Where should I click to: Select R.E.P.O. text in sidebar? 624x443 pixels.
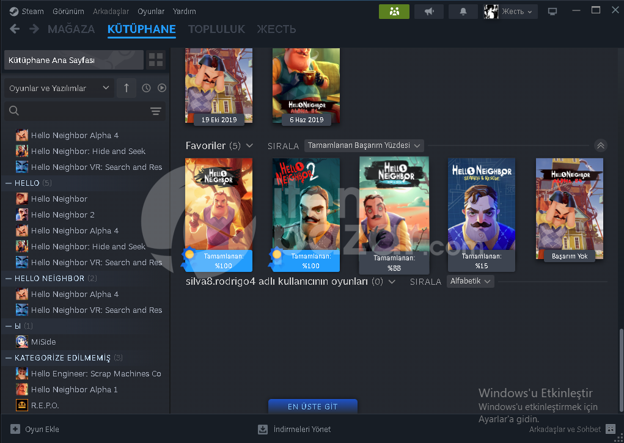click(x=45, y=406)
